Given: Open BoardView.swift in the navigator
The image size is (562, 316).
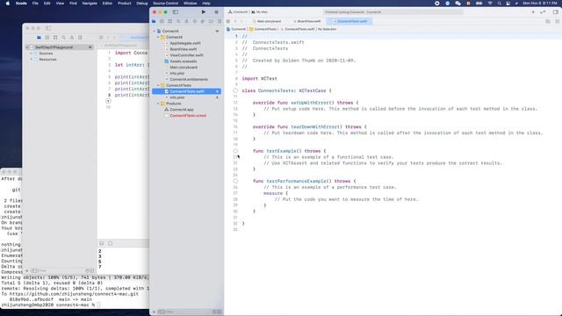Looking at the screenshot, I should click(181, 49).
